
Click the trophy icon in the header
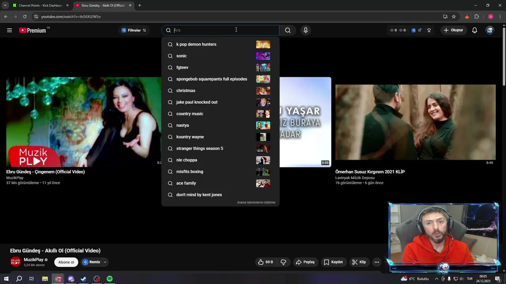click(x=429, y=30)
